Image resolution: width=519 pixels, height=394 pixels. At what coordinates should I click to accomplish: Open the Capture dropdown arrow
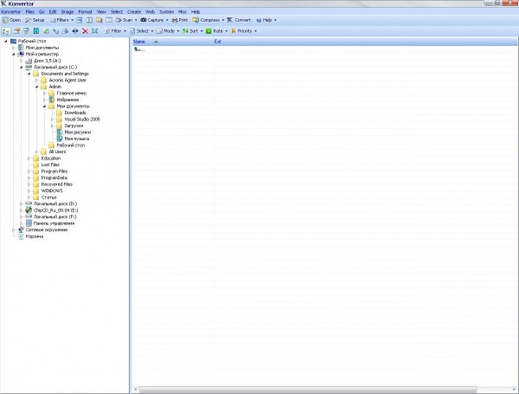[x=167, y=20]
